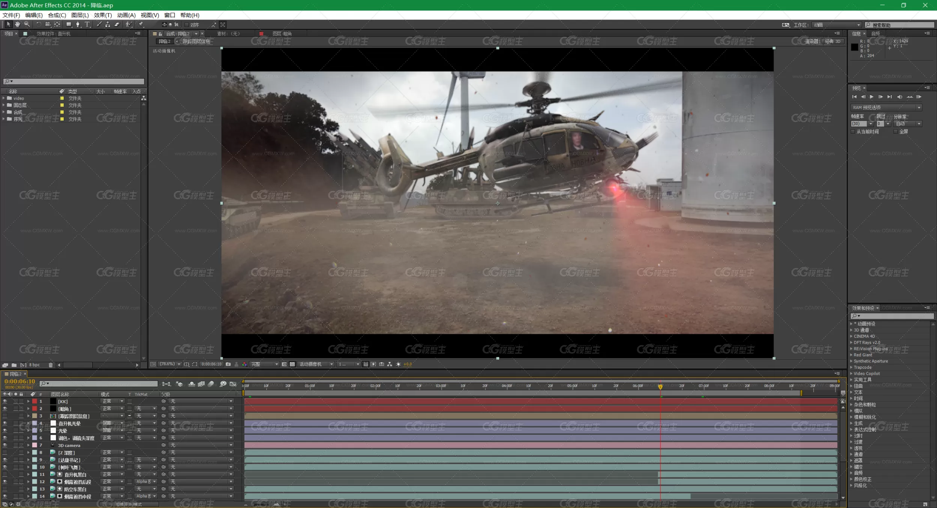Show the [跟踪图层信息] layer visibility

pyautogui.click(x=5, y=416)
